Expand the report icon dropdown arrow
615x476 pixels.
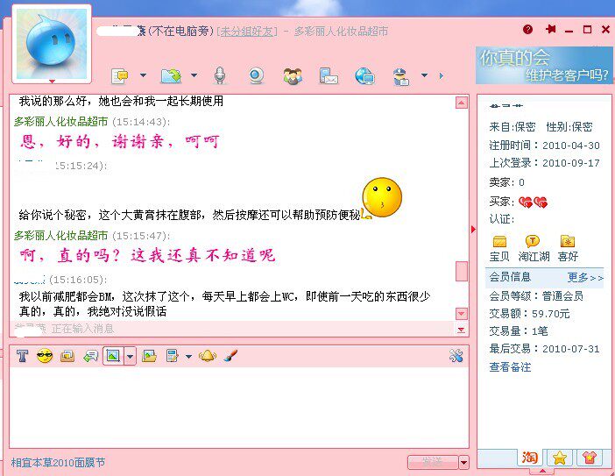[424, 75]
